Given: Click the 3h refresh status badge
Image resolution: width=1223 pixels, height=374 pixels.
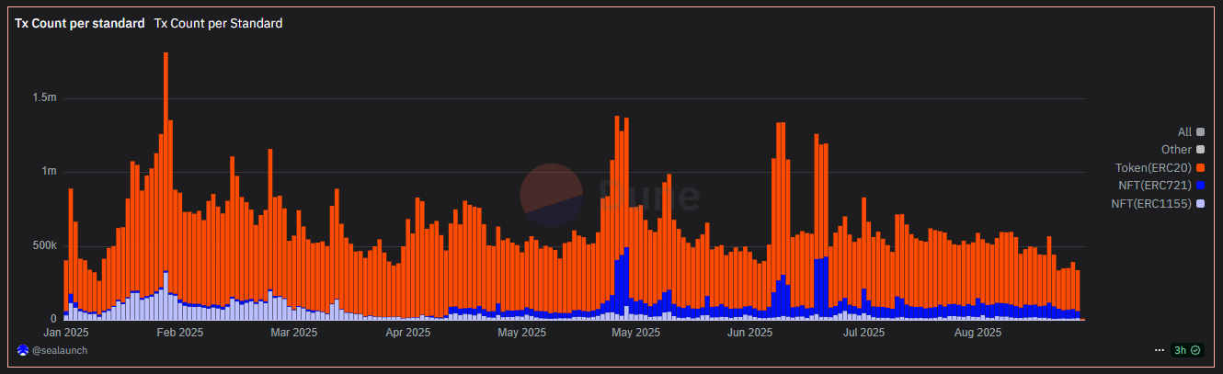Looking at the screenshot, I should (1187, 350).
